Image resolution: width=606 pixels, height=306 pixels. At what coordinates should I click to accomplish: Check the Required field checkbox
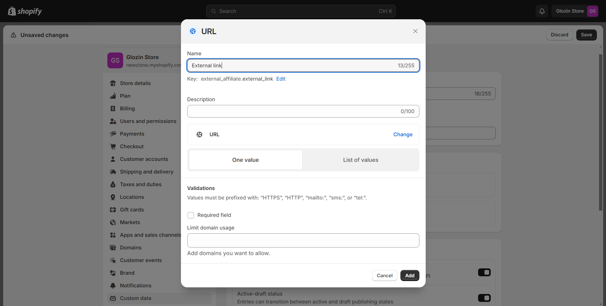191,215
